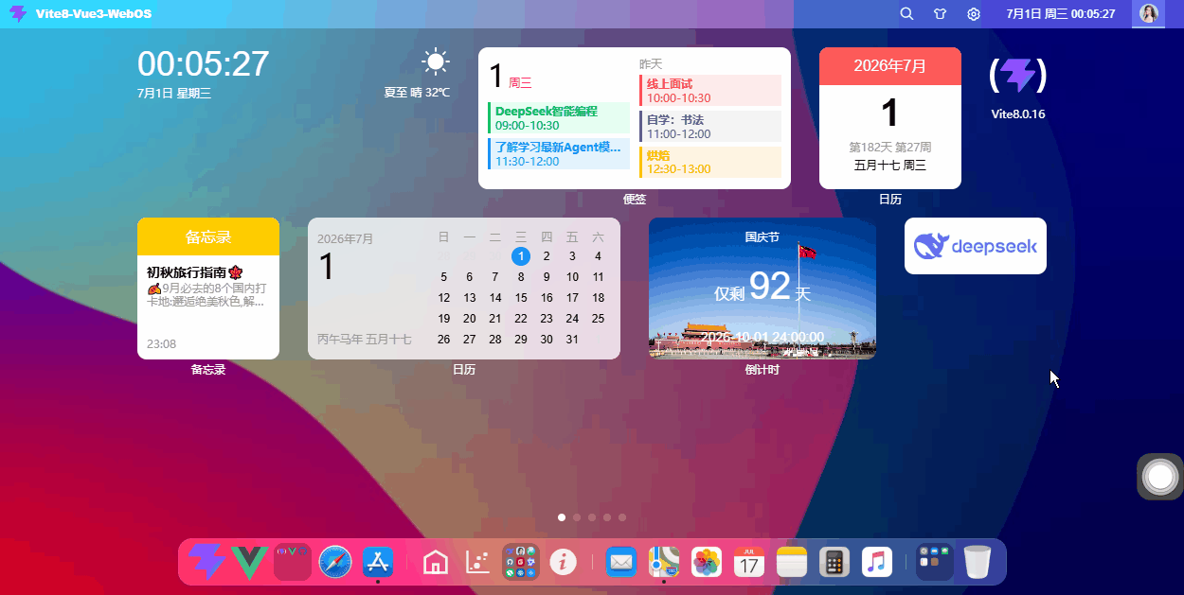Open the scatter chart icon in the dock

478,562
